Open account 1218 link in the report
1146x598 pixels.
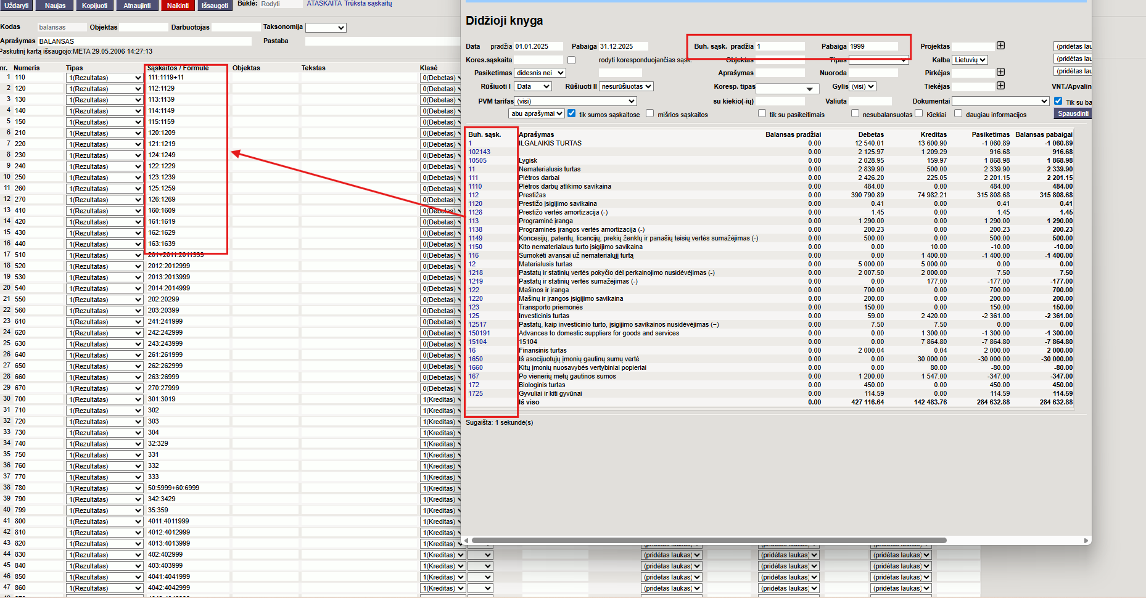pyautogui.click(x=476, y=272)
